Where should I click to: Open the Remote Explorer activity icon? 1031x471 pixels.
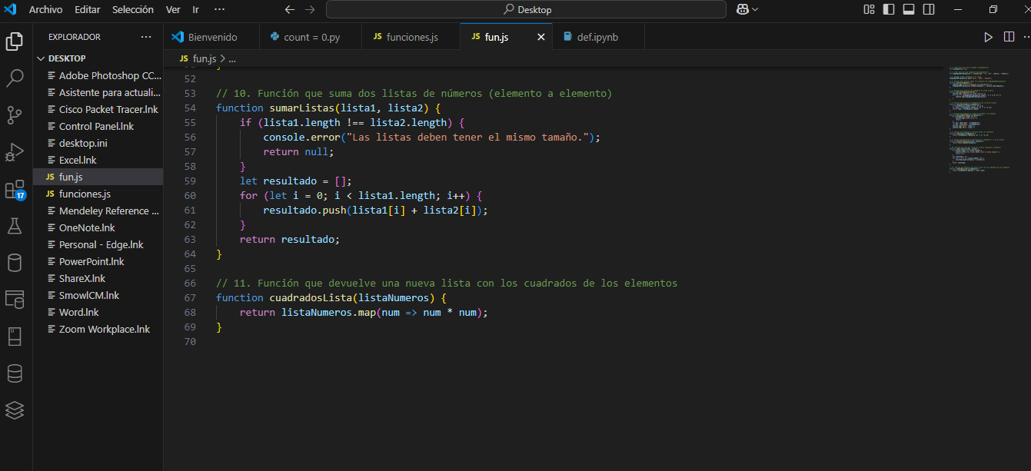pyautogui.click(x=15, y=300)
